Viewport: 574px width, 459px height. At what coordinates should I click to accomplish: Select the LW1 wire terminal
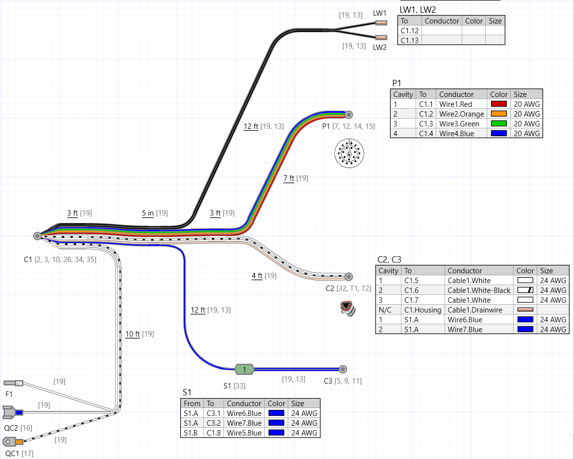point(381,23)
